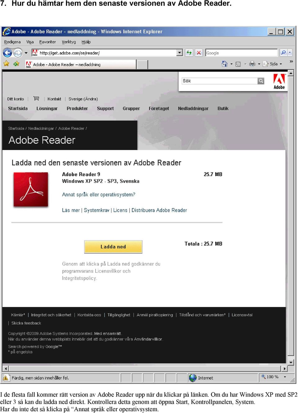Go to Startsida in Adobe navigation
The image size is (298, 413).
click(x=18, y=109)
